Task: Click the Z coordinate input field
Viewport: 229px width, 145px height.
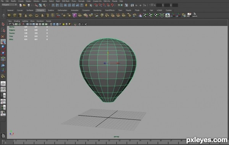Action: 175,5
